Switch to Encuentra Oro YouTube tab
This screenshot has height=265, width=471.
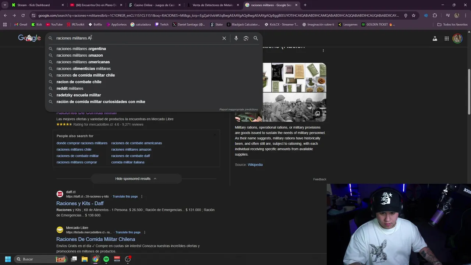96,5
